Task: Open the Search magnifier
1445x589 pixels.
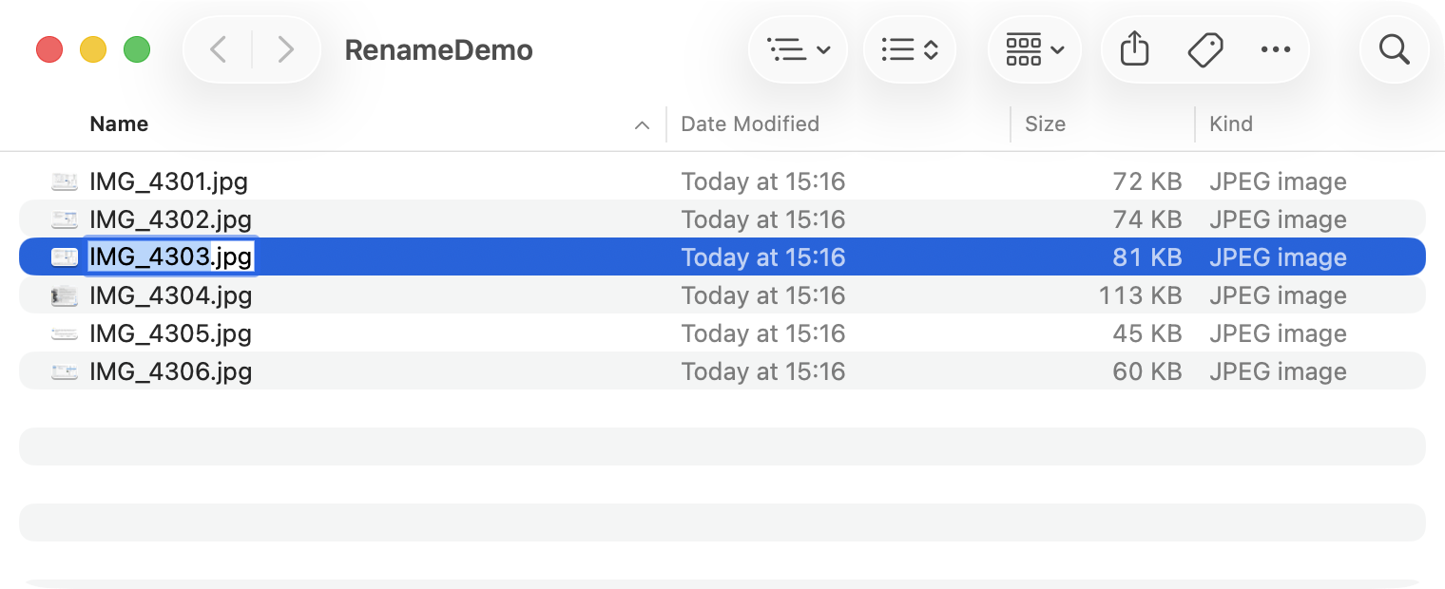Action: [x=1394, y=49]
